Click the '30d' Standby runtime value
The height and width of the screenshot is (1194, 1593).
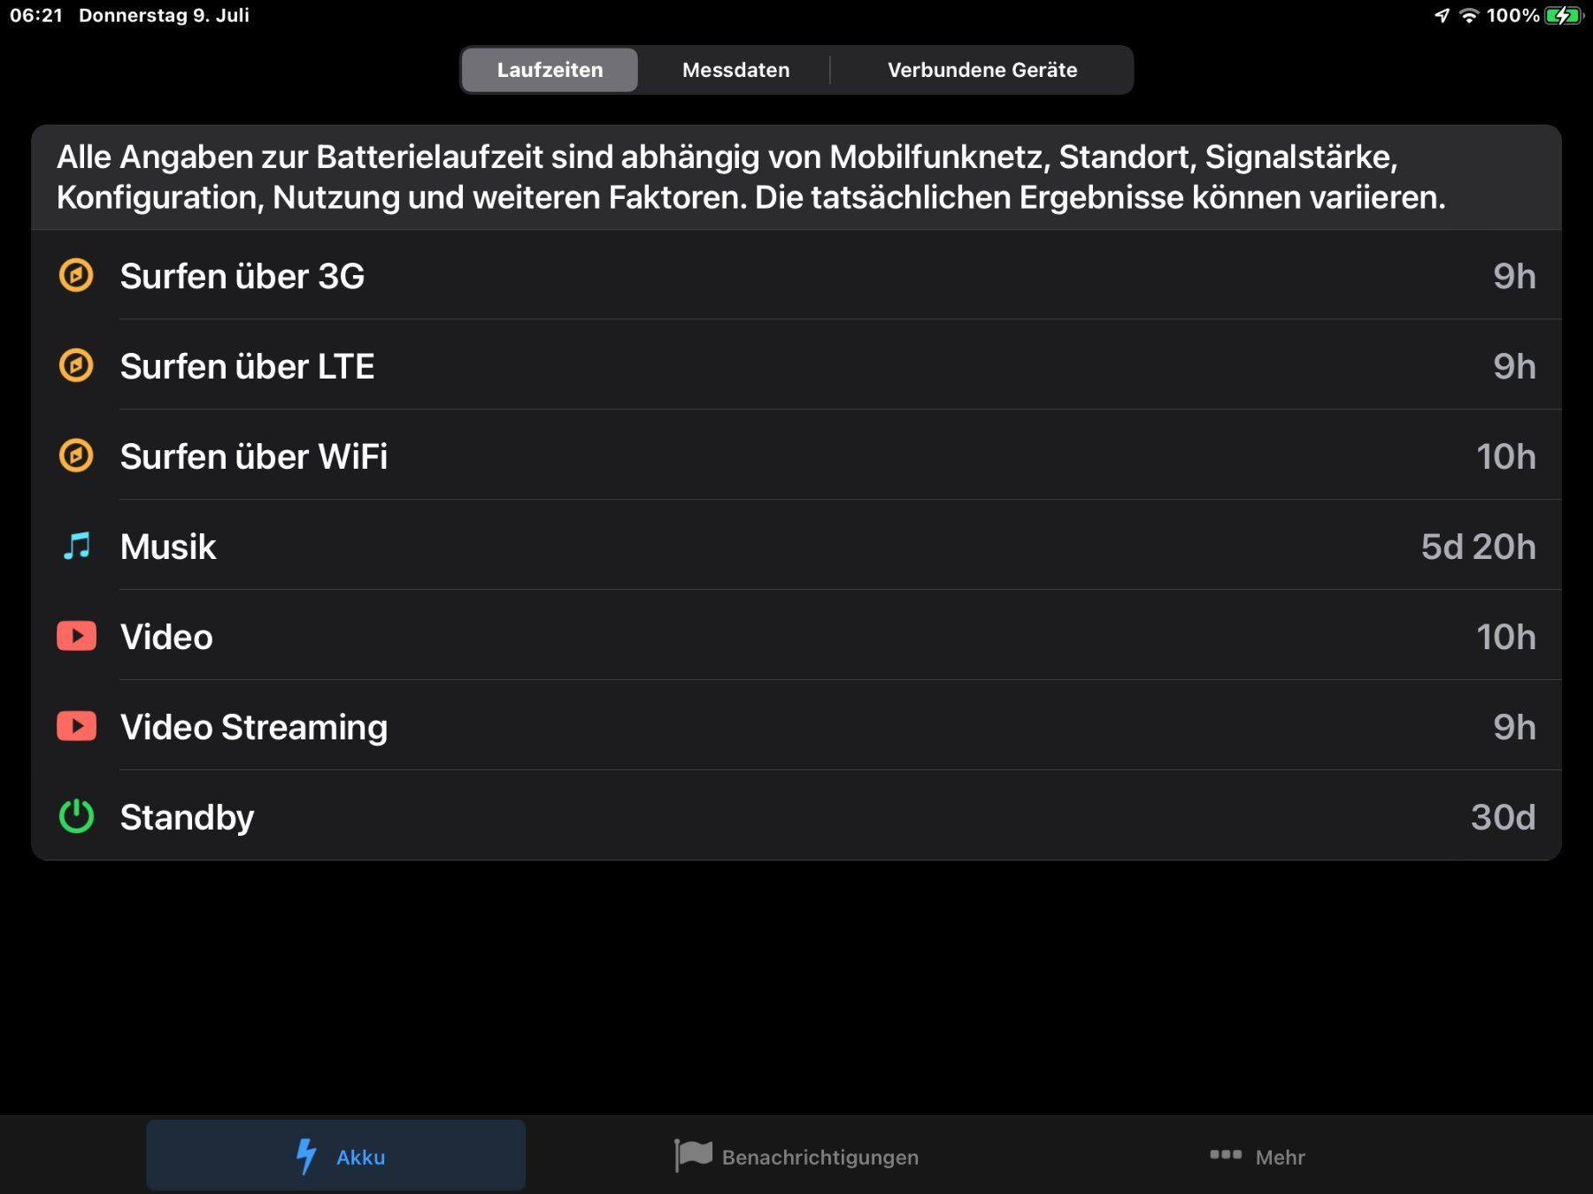point(1503,817)
